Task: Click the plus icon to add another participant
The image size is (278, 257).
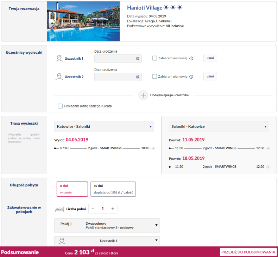Action: 143,95
